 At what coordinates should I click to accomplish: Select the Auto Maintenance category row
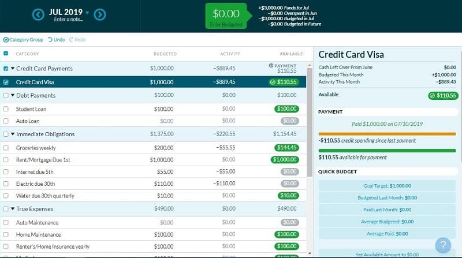tap(37, 222)
